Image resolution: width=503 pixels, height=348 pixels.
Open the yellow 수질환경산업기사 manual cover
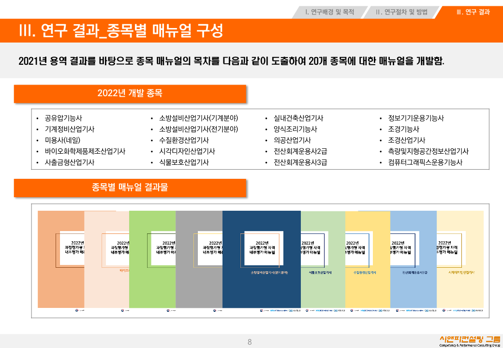pyautogui.click(x=368, y=260)
